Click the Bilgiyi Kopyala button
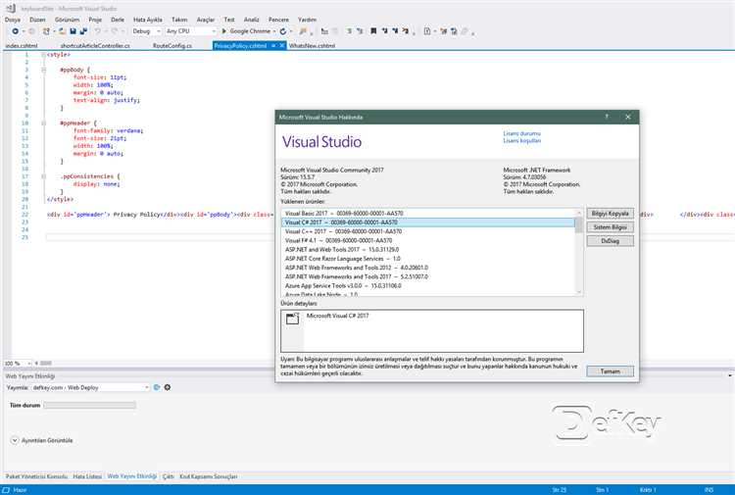Screen dimensions: 735x495 click(x=610, y=213)
